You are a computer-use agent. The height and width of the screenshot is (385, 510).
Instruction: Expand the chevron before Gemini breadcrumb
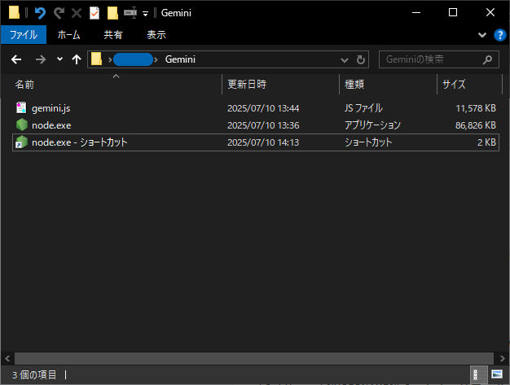156,59
